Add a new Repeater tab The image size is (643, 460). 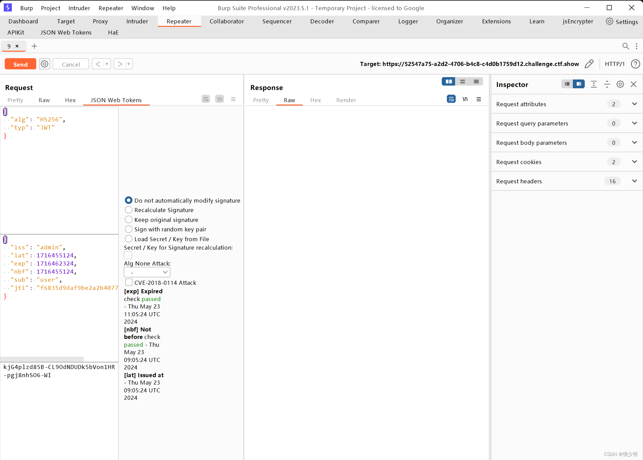coord(34,46)
